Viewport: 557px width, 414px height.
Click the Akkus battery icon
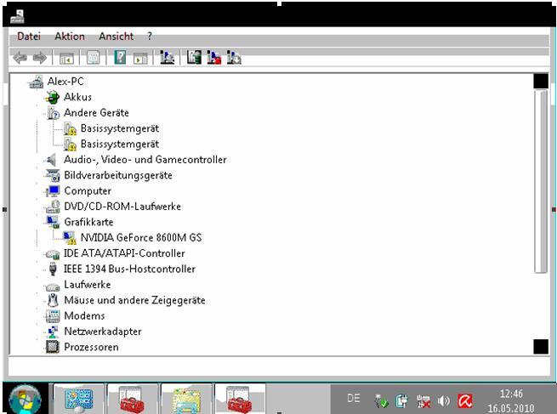53,97
